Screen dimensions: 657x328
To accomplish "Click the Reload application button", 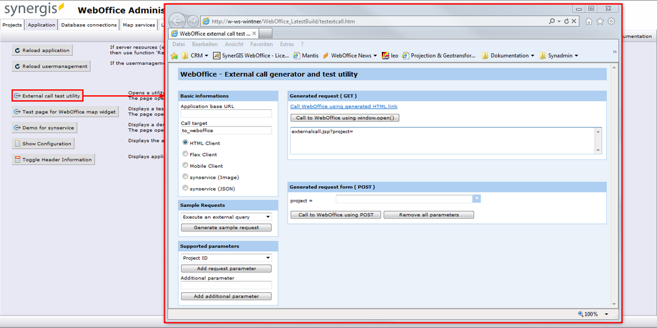I will point(42,50).
